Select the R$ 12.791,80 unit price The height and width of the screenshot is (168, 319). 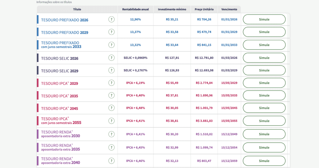click(x=204, y=58)
